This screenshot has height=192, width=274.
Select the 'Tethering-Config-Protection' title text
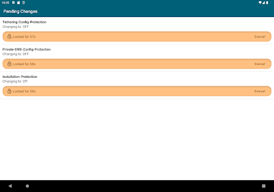24,22
